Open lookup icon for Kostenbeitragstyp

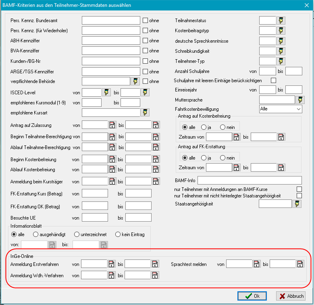[281, 31]
